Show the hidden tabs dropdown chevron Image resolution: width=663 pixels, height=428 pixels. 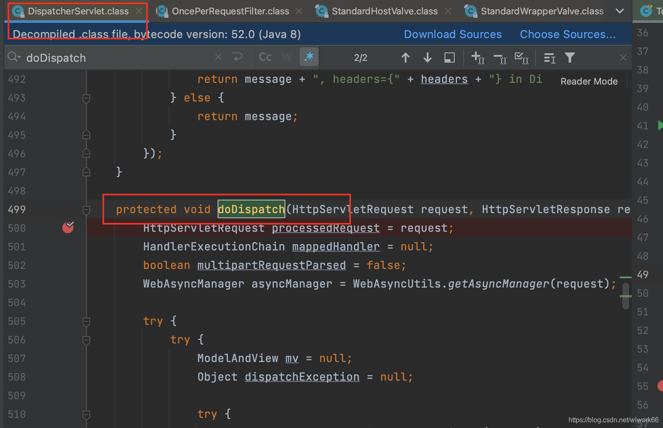619,11
